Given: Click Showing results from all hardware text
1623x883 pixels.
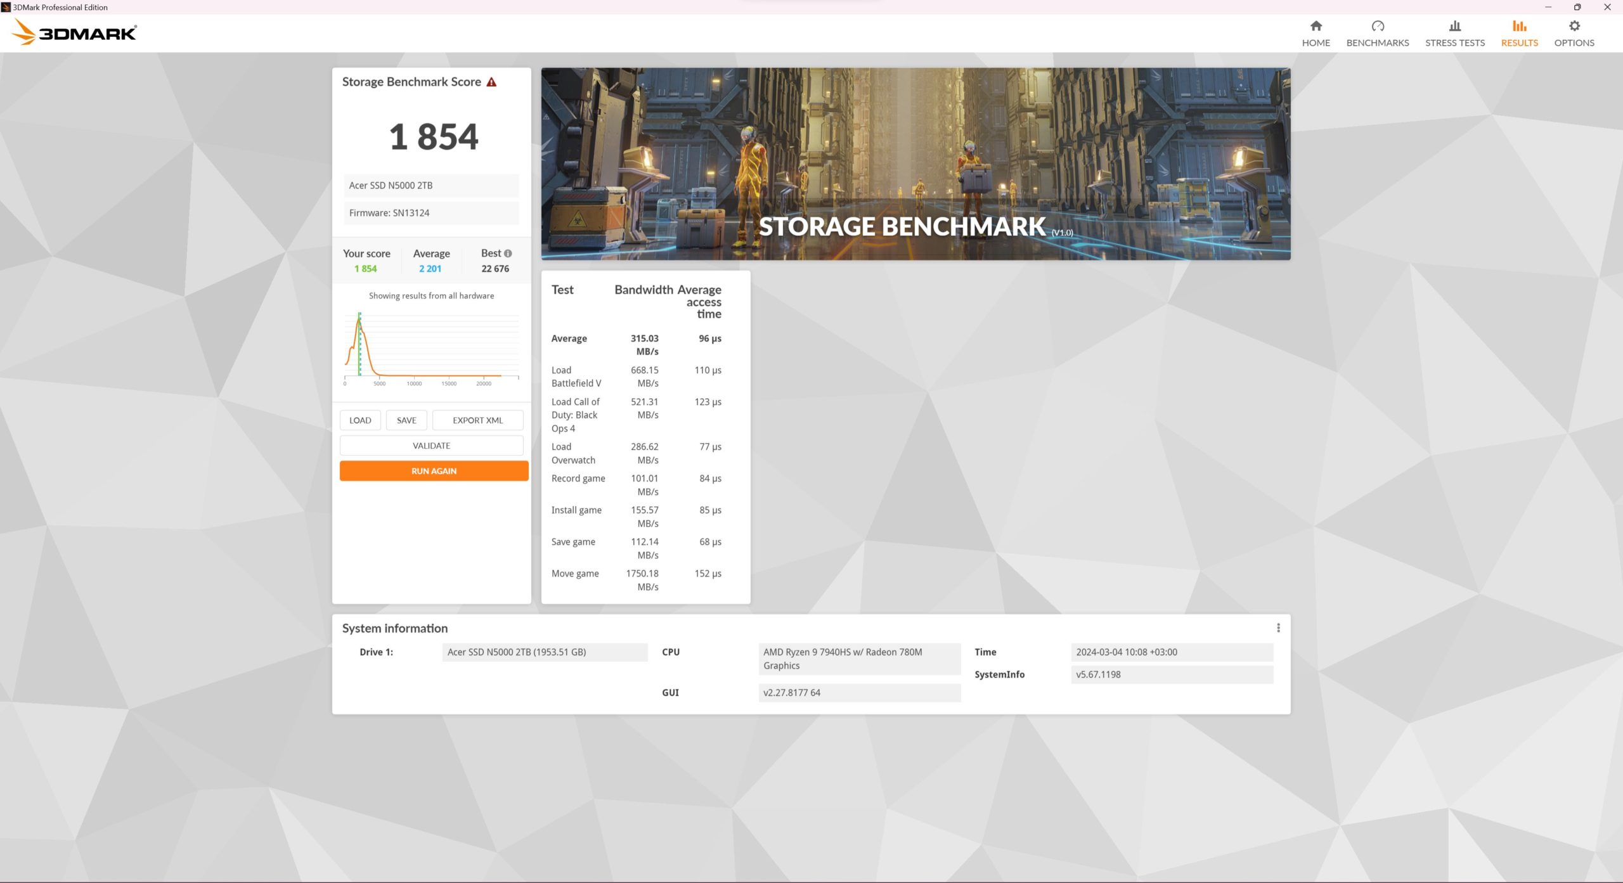Looking at the screenshot, I should (x=431, y=295).
